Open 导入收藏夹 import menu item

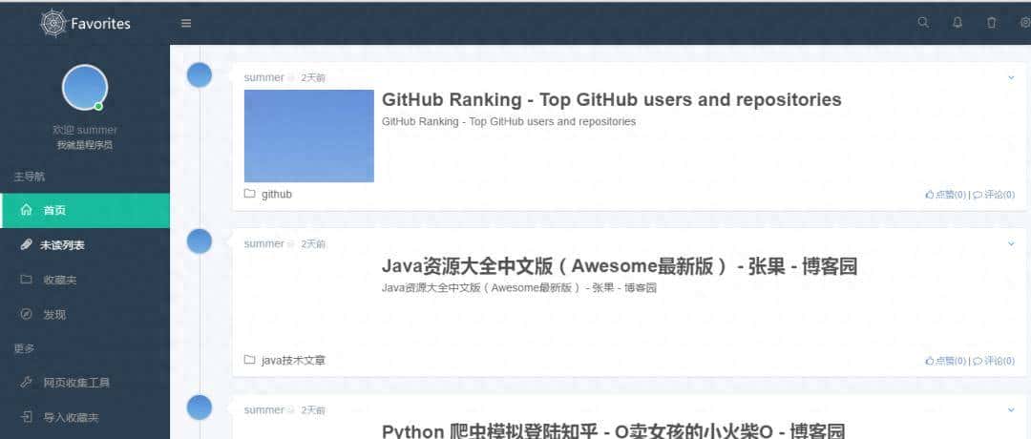click(85, 417)
